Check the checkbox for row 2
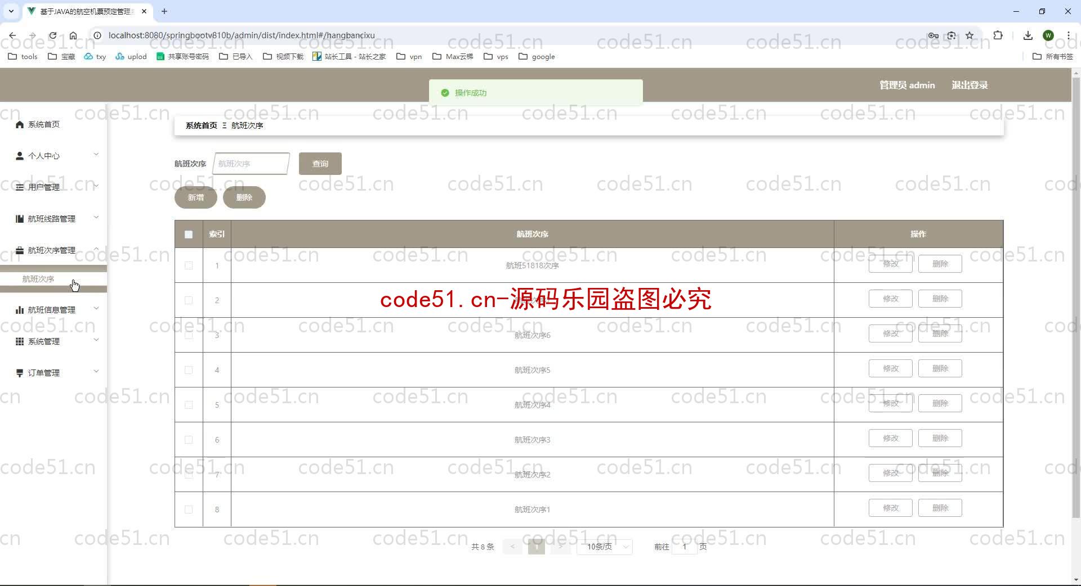The width and height of the screenshot is (1081, 586). (189, 300)
